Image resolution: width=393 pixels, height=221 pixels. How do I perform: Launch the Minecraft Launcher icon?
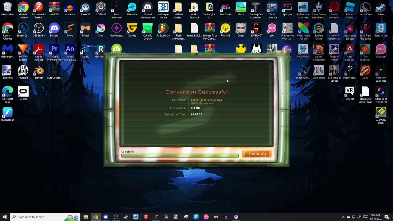coord(381,74)
